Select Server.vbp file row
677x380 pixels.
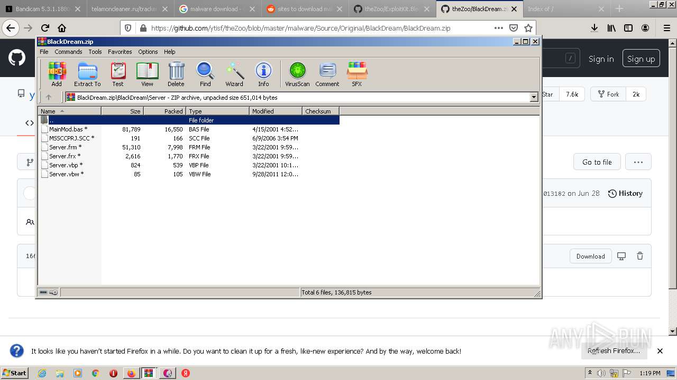click(188, 165)
